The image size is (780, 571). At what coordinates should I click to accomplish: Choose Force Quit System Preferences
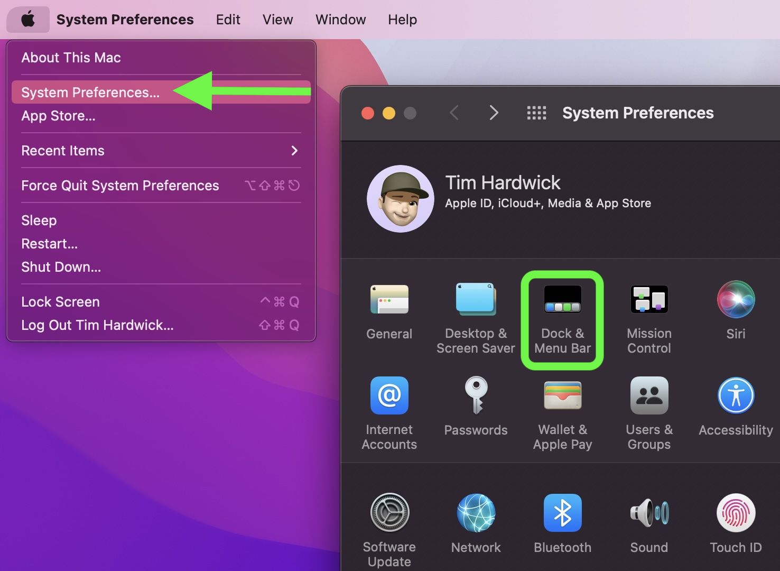161,186
